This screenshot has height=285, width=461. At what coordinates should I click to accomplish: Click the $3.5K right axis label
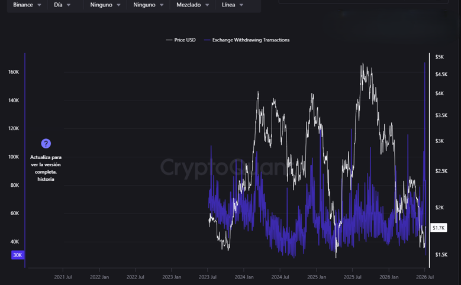[441, 115]
